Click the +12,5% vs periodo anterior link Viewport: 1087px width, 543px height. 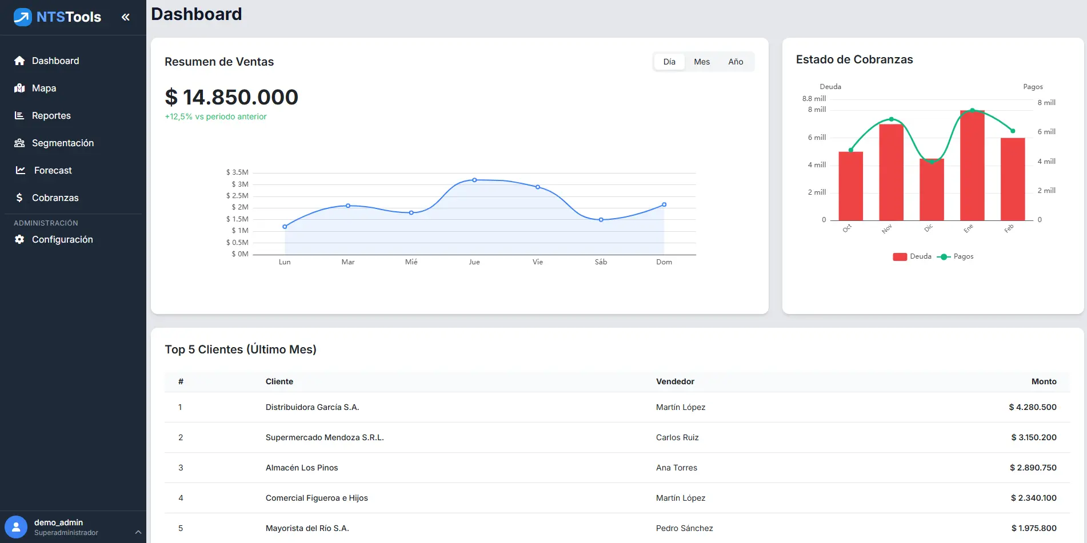215,116
